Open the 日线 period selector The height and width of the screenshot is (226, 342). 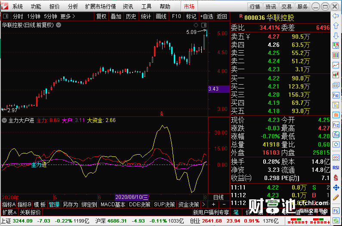pos(219,198)
